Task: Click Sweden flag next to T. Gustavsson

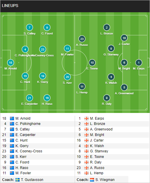Action: [x=18, y=180]
